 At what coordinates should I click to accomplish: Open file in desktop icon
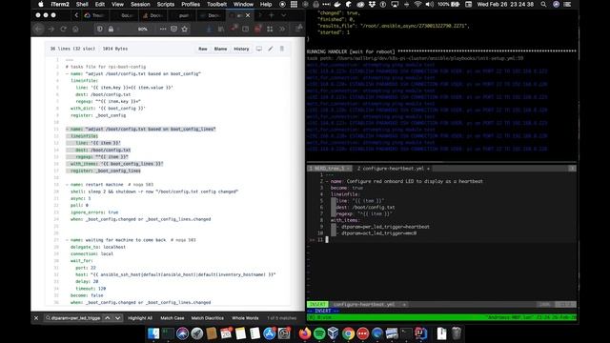coord(258,49)
